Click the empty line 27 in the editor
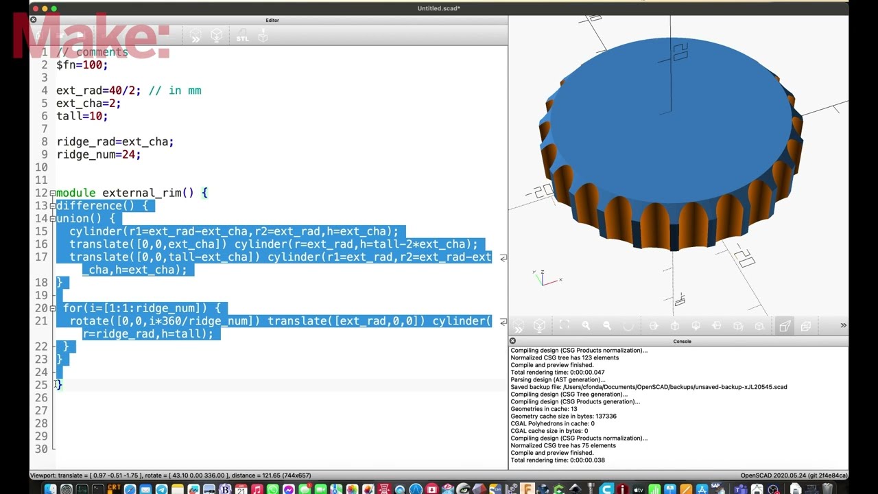This screenshot has height=494, width=878. 280,410
